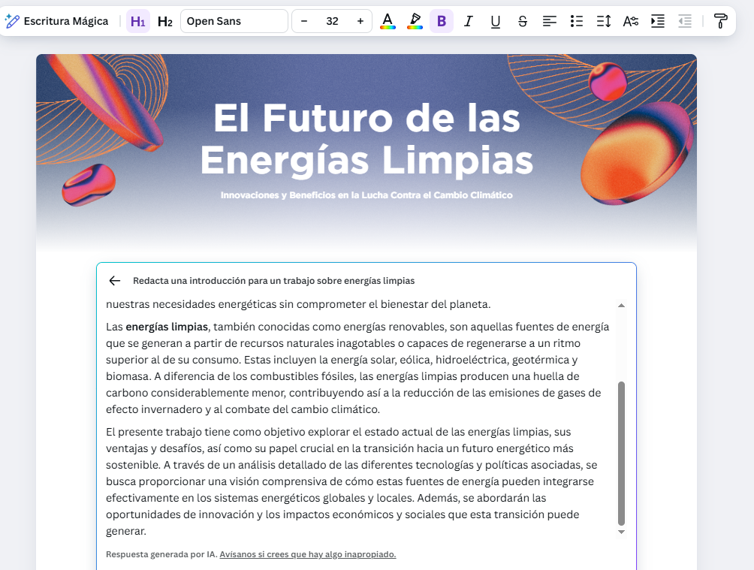754x570 pixels.
Task: Apply the H2 heading style
Action: coord(164,21)
